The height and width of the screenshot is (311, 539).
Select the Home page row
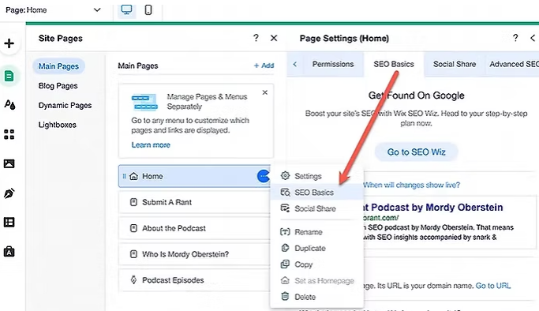194,176
